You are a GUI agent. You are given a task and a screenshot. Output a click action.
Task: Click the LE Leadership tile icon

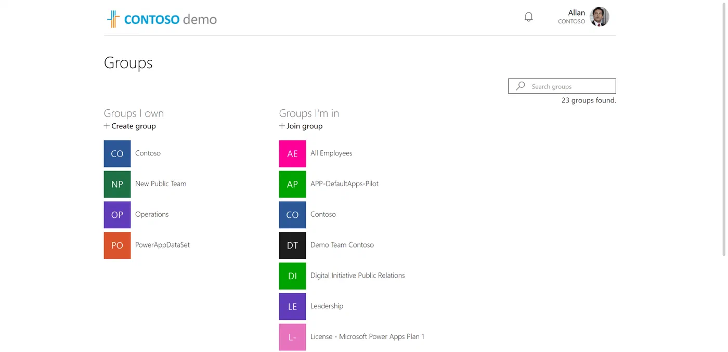(292, 307)
